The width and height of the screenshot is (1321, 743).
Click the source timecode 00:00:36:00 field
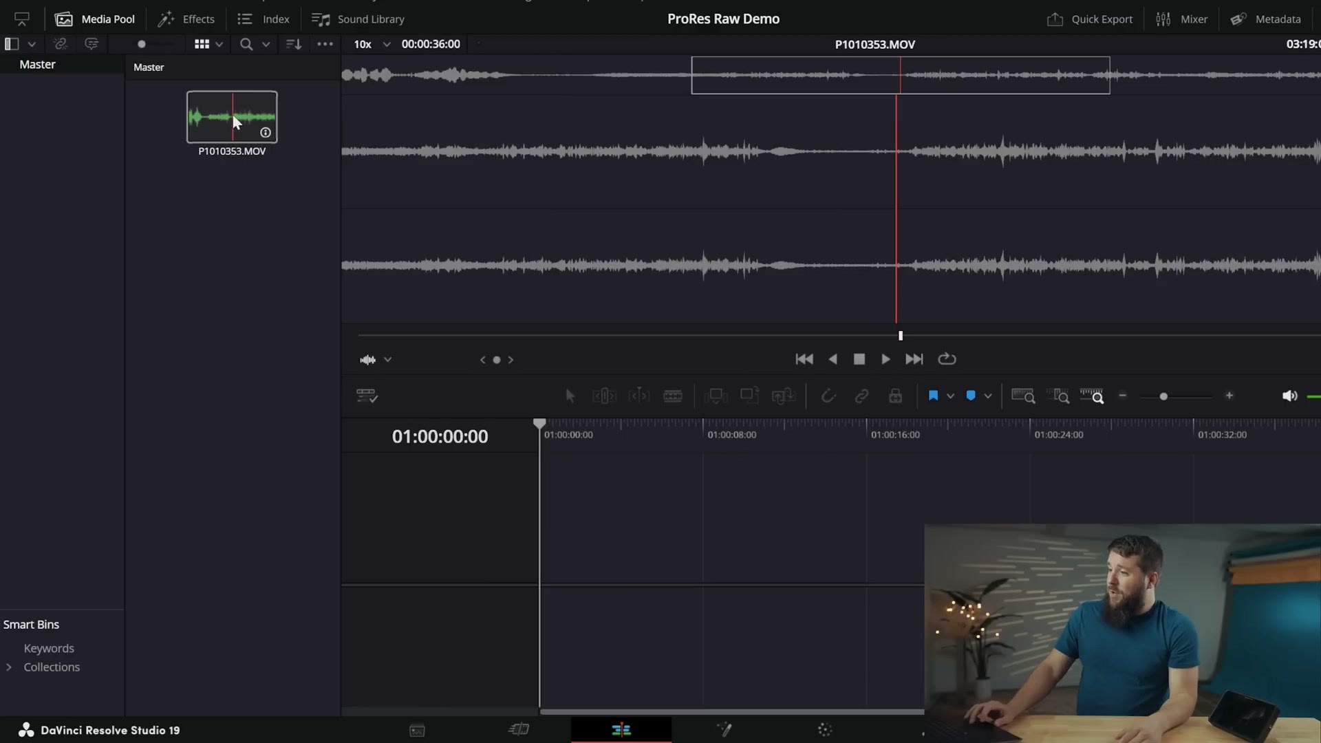(431, 44)
